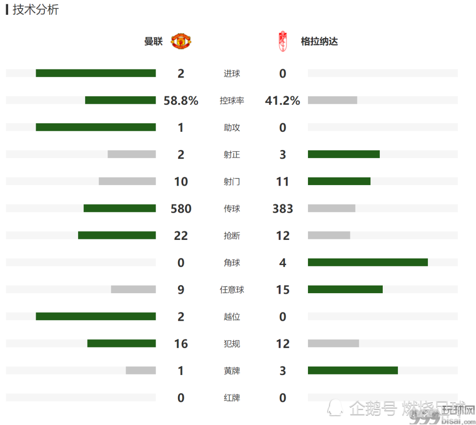Click the 383 passes number
The image size is (476, 425).
point(283,208)
